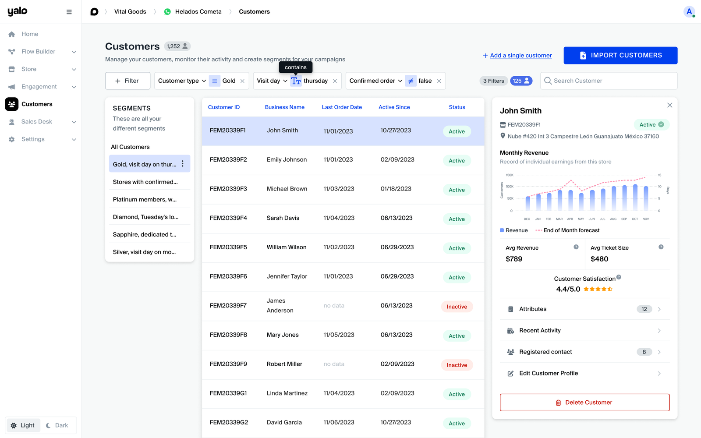Expand Registered contact section
701x438 pixels.
coord(584,352)
